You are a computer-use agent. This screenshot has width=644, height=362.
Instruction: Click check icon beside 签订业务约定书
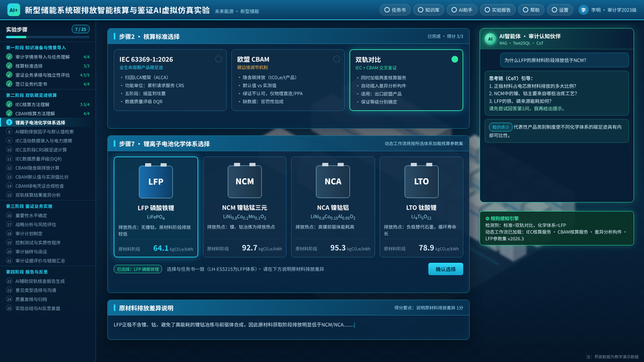(9, 84)
